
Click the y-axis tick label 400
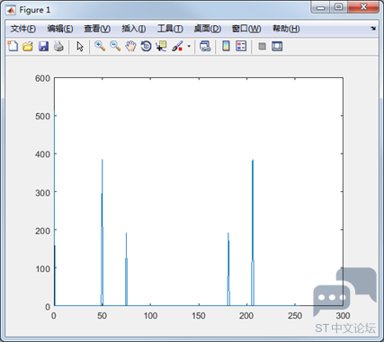point(42,154)
